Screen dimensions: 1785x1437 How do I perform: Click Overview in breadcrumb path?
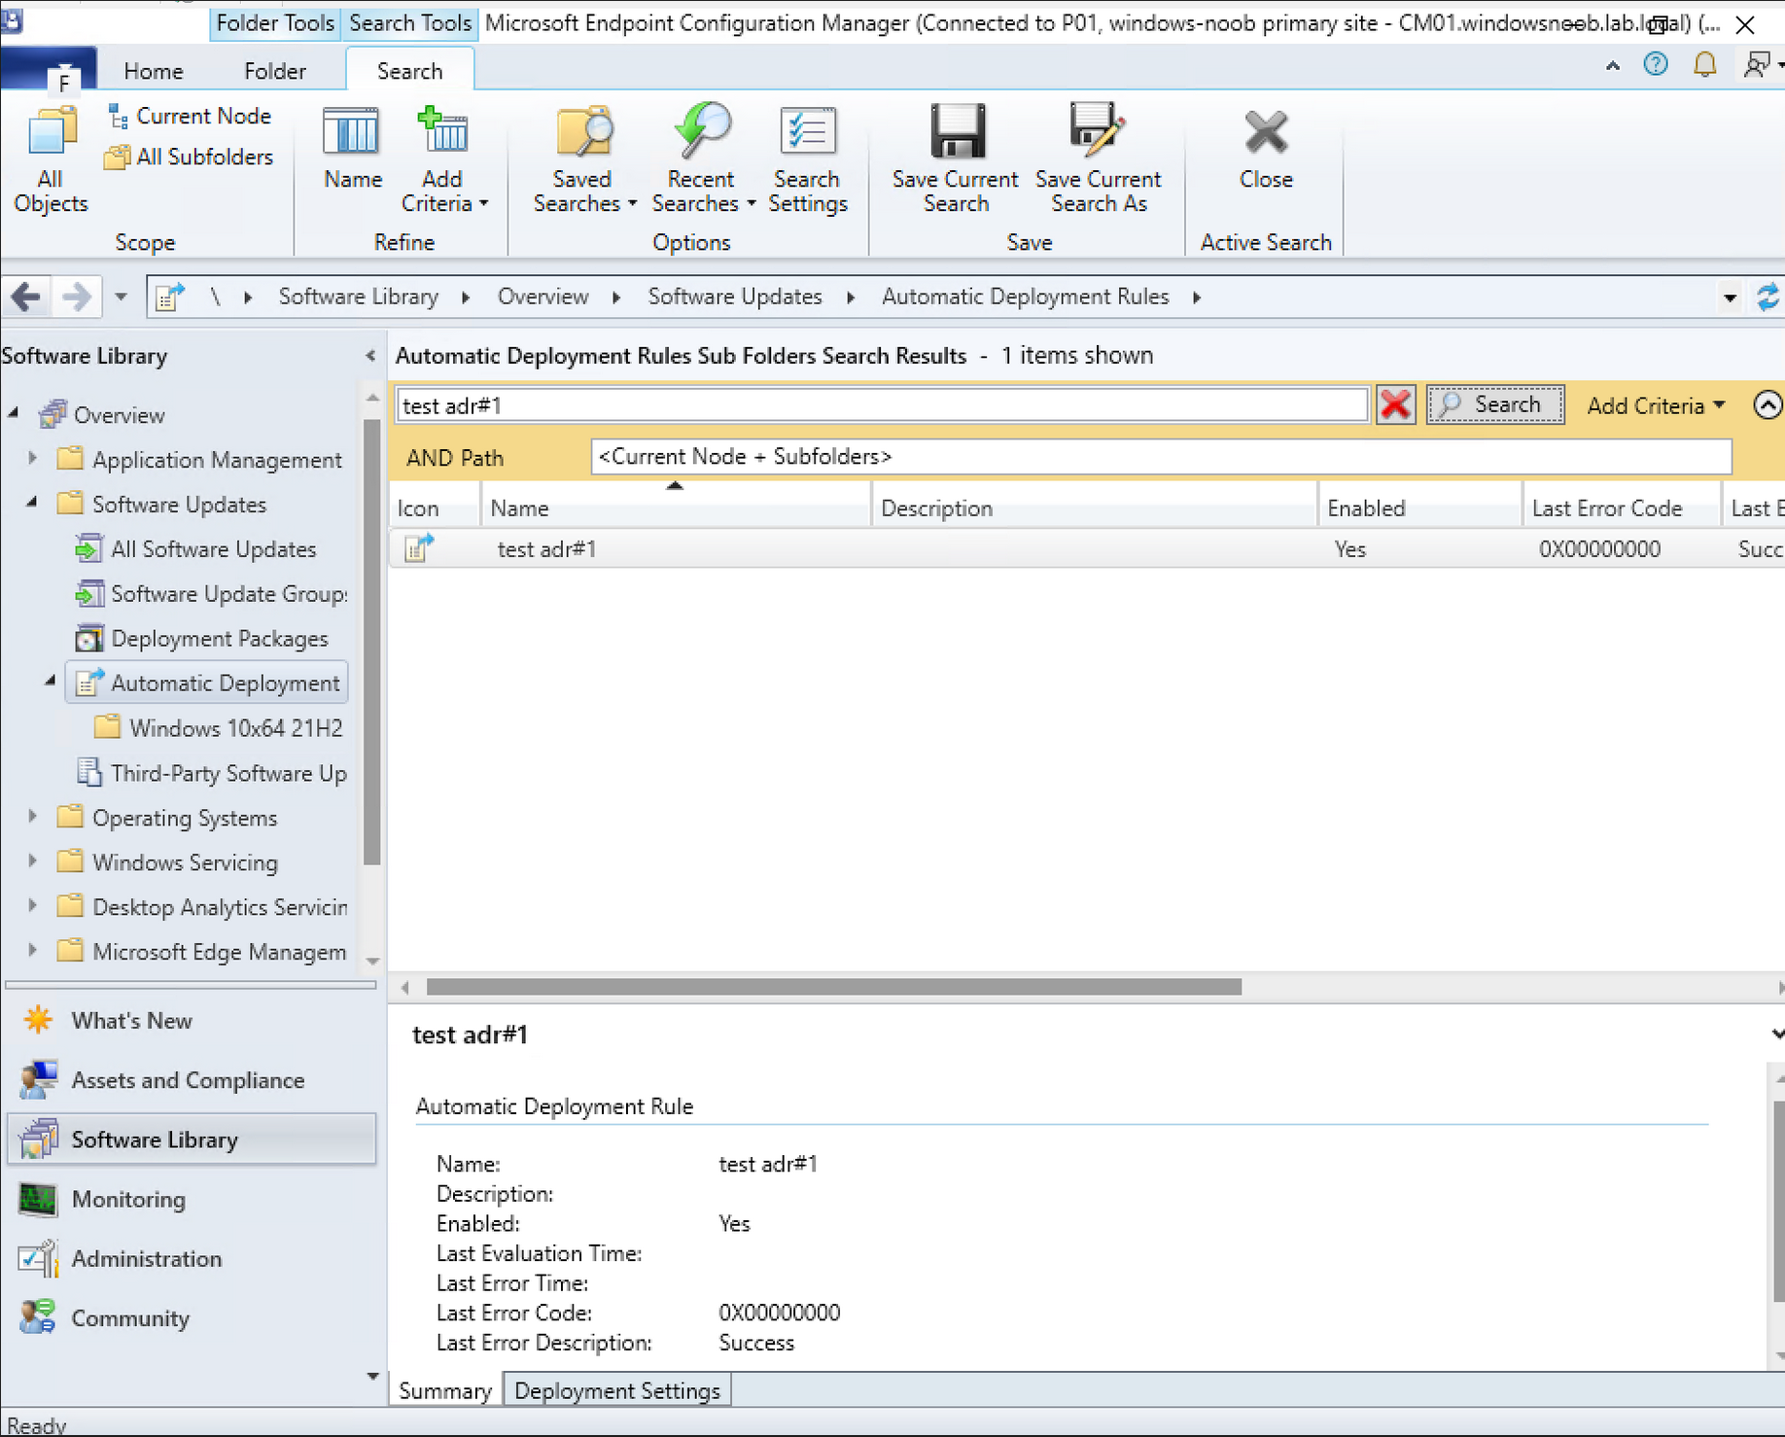(x=542, y=297)
